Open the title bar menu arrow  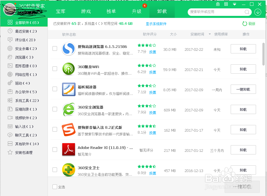234,4
